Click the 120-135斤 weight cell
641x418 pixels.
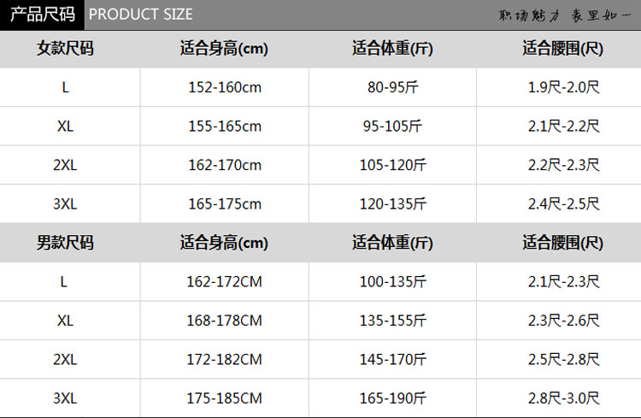(x=392, y=204)
